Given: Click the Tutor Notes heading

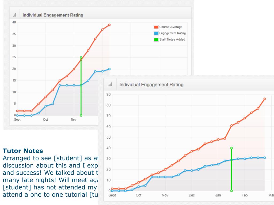Looking at the screenshot, I should coord(23,151).
